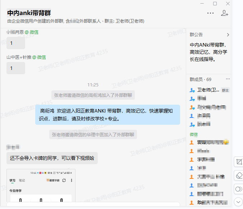Click the message 还不会导入卡牌的同学
This screenshot has width=243, height=209.
[52, 158]
